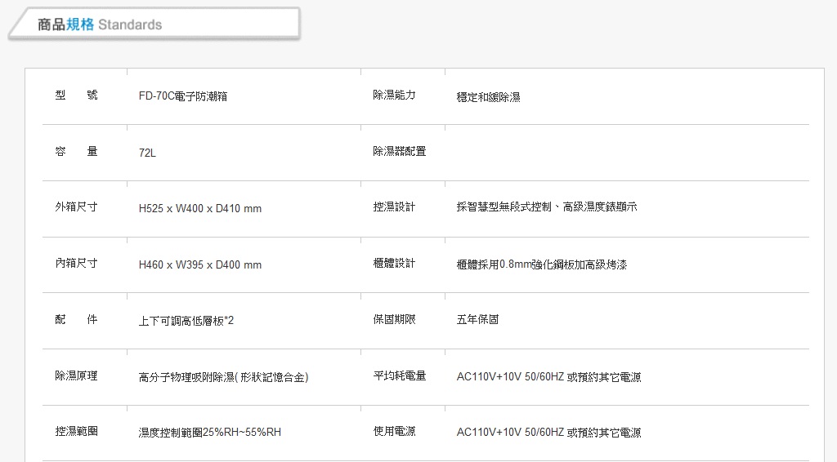
Task: Click the 五年保固 warranty value
Action: (477, 319)
